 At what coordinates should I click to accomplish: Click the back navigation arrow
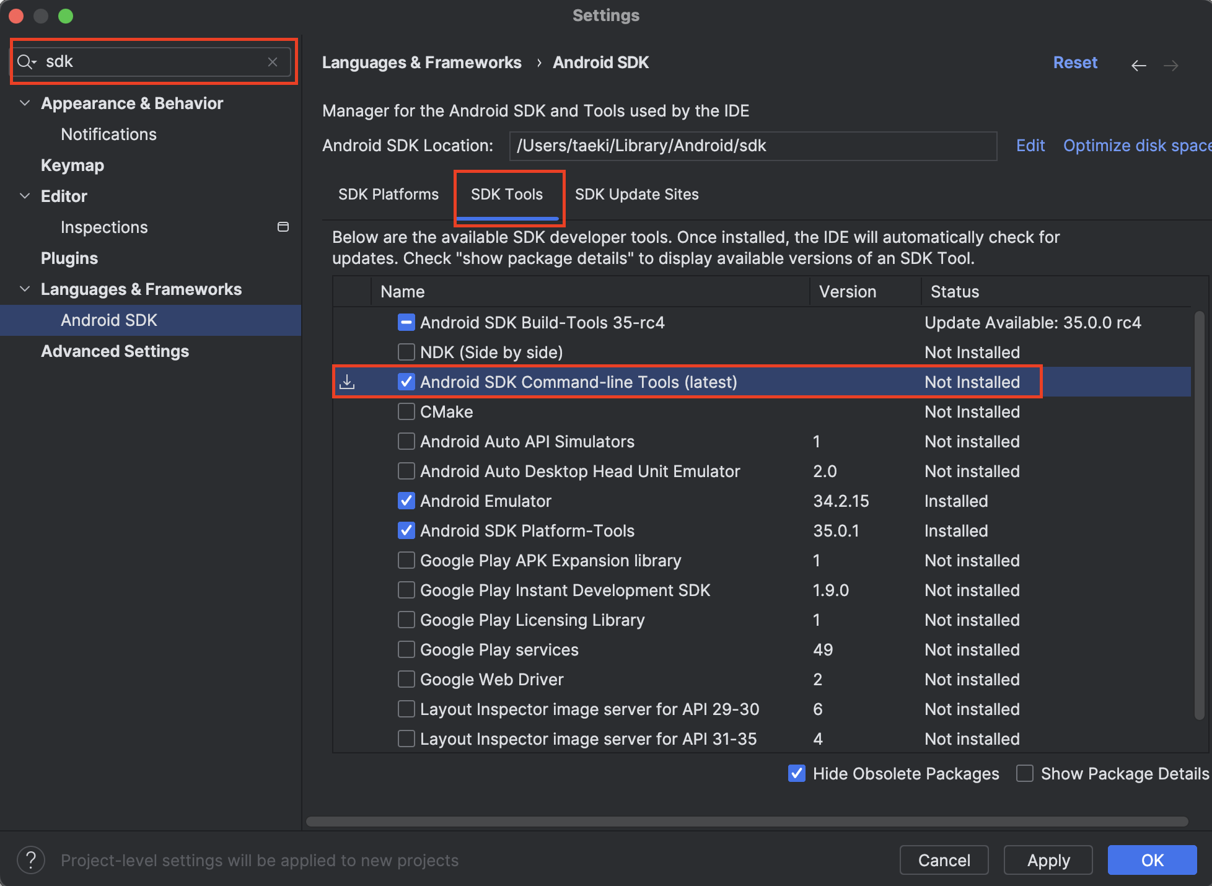(x=1138, y=65)
